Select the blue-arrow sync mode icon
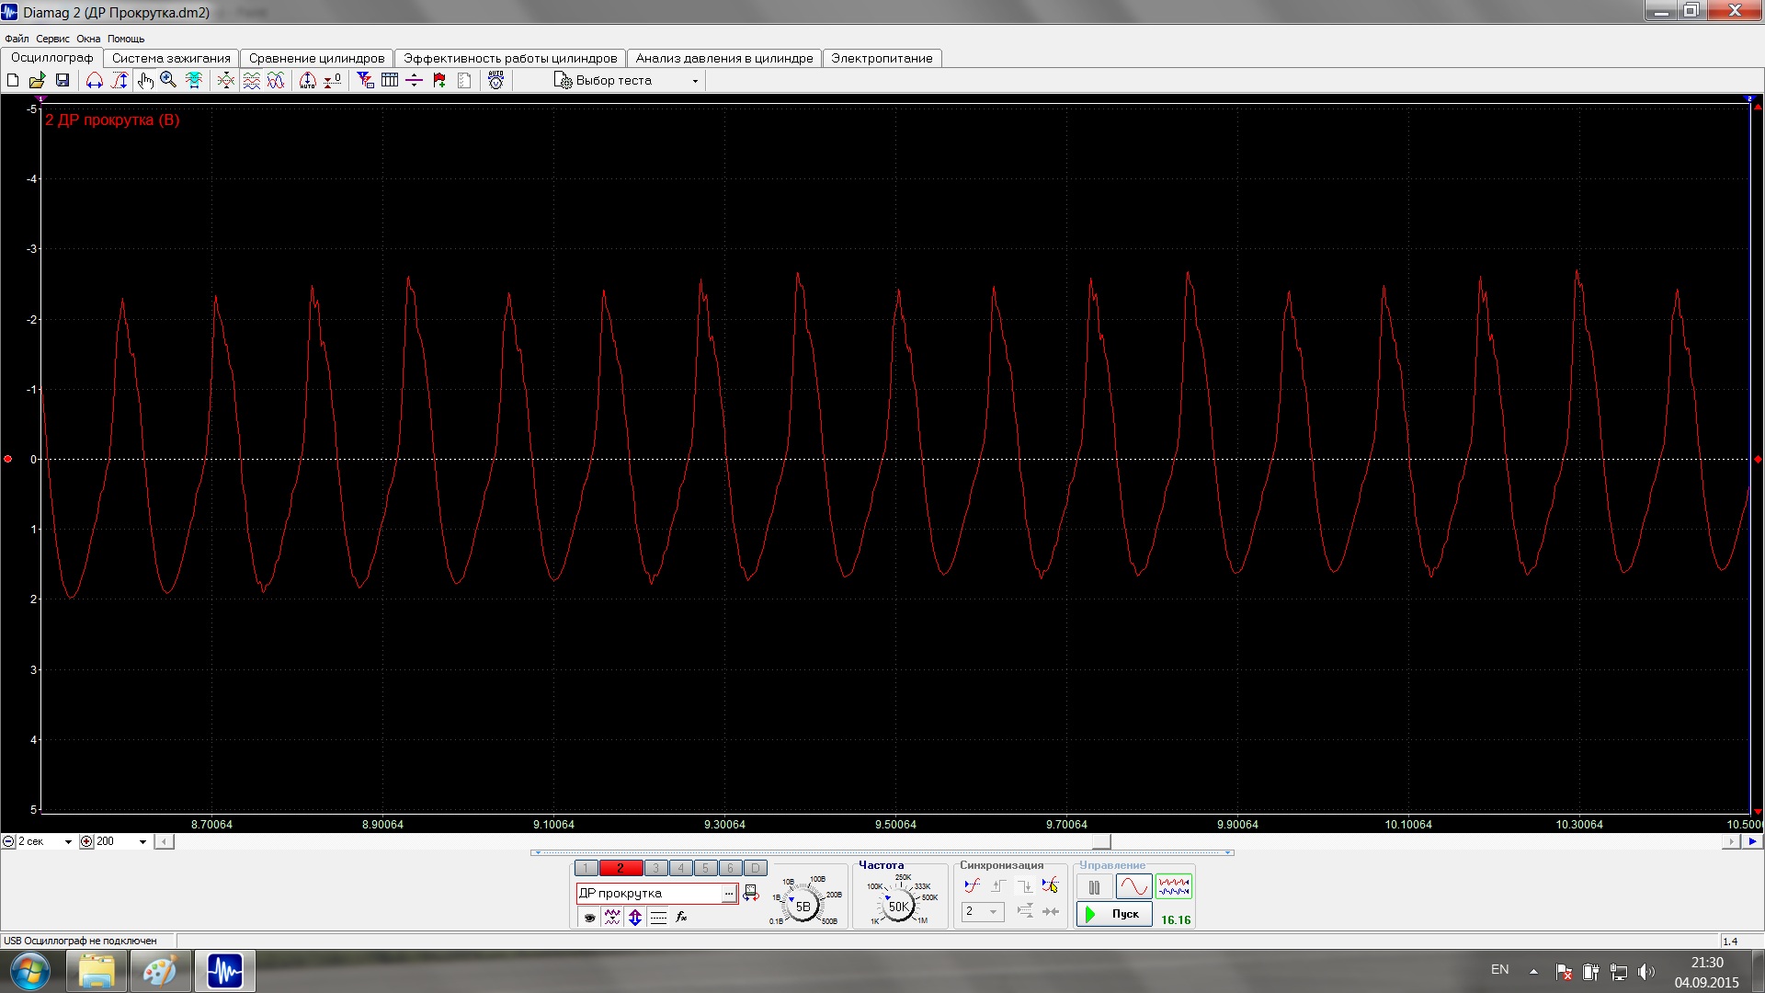Viewport: 1765px width, 993px height. pyautogui.click(x=972, y=886)
